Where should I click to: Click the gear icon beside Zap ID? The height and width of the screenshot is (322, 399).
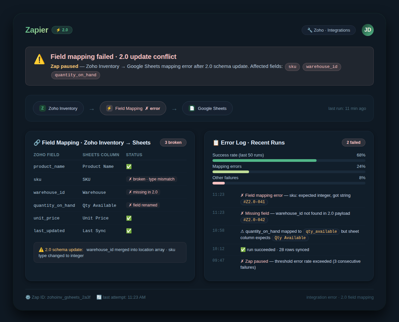pos(28,297)
